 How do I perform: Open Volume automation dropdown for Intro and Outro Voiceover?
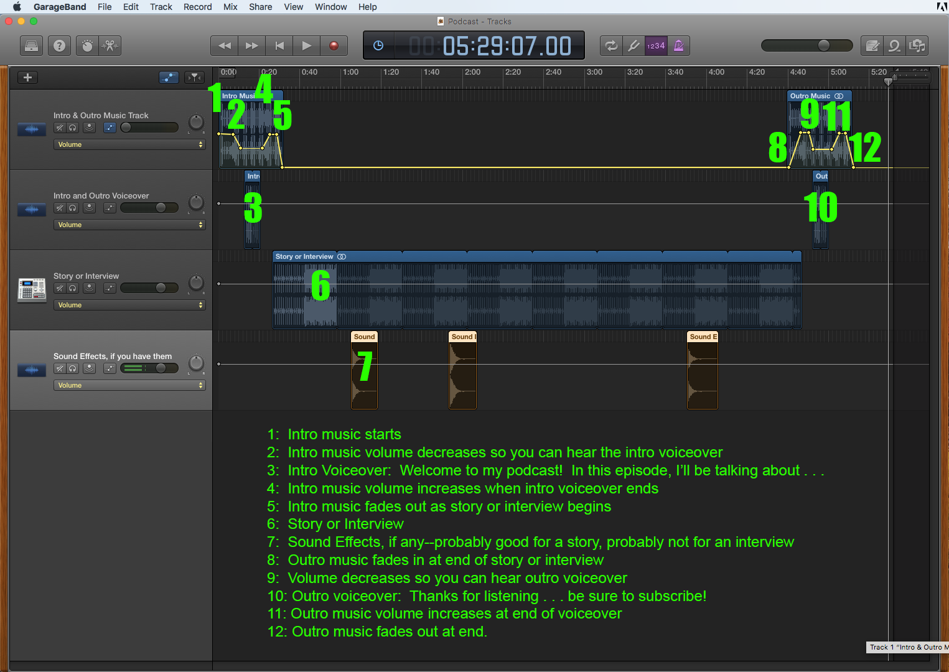click(x=130, y=225)
